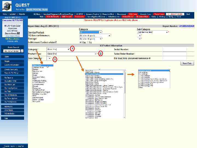Open Involved Segments/Functions/Orgs tab
Viewport: 197px width, 148px height.
pos(58,14)
